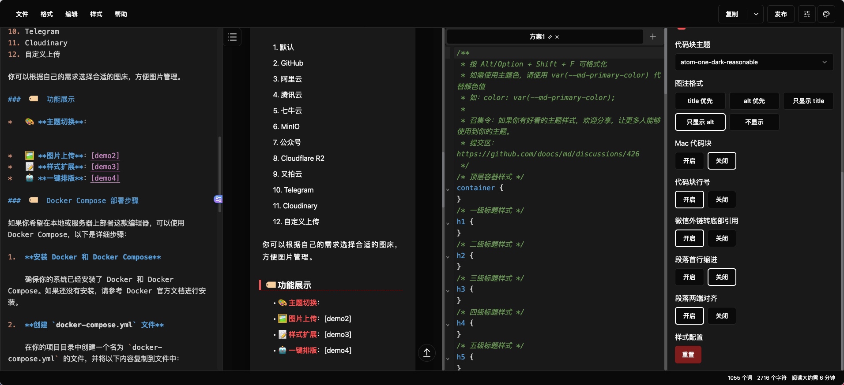
Task: Open the style settings sliders icon
Action: tap(807, 14)
